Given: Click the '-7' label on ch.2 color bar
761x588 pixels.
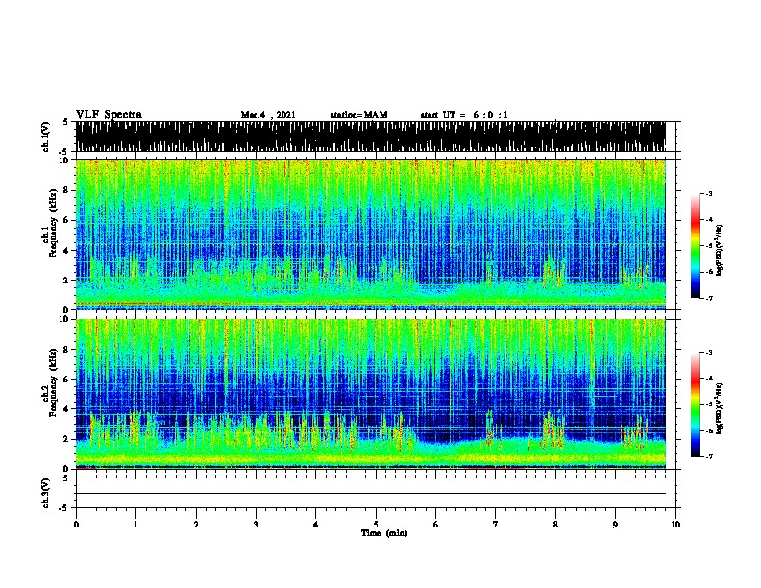Looking at the screenshot, I should (708, 456).
